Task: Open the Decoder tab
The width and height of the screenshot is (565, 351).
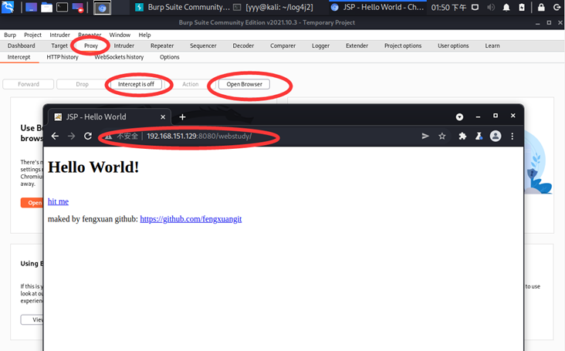Action: click(243, 46)
